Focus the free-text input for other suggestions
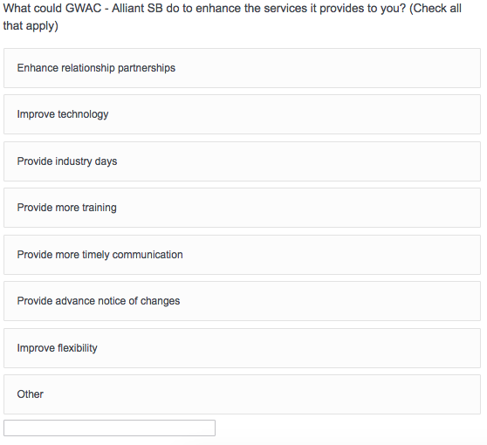Viewport: 487px width, 445px height. [109, 428]
